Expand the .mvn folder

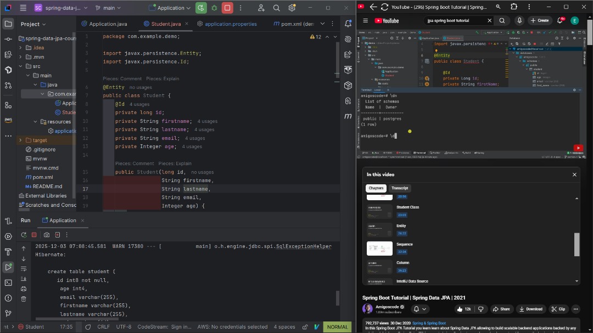(x=20, y=57)
